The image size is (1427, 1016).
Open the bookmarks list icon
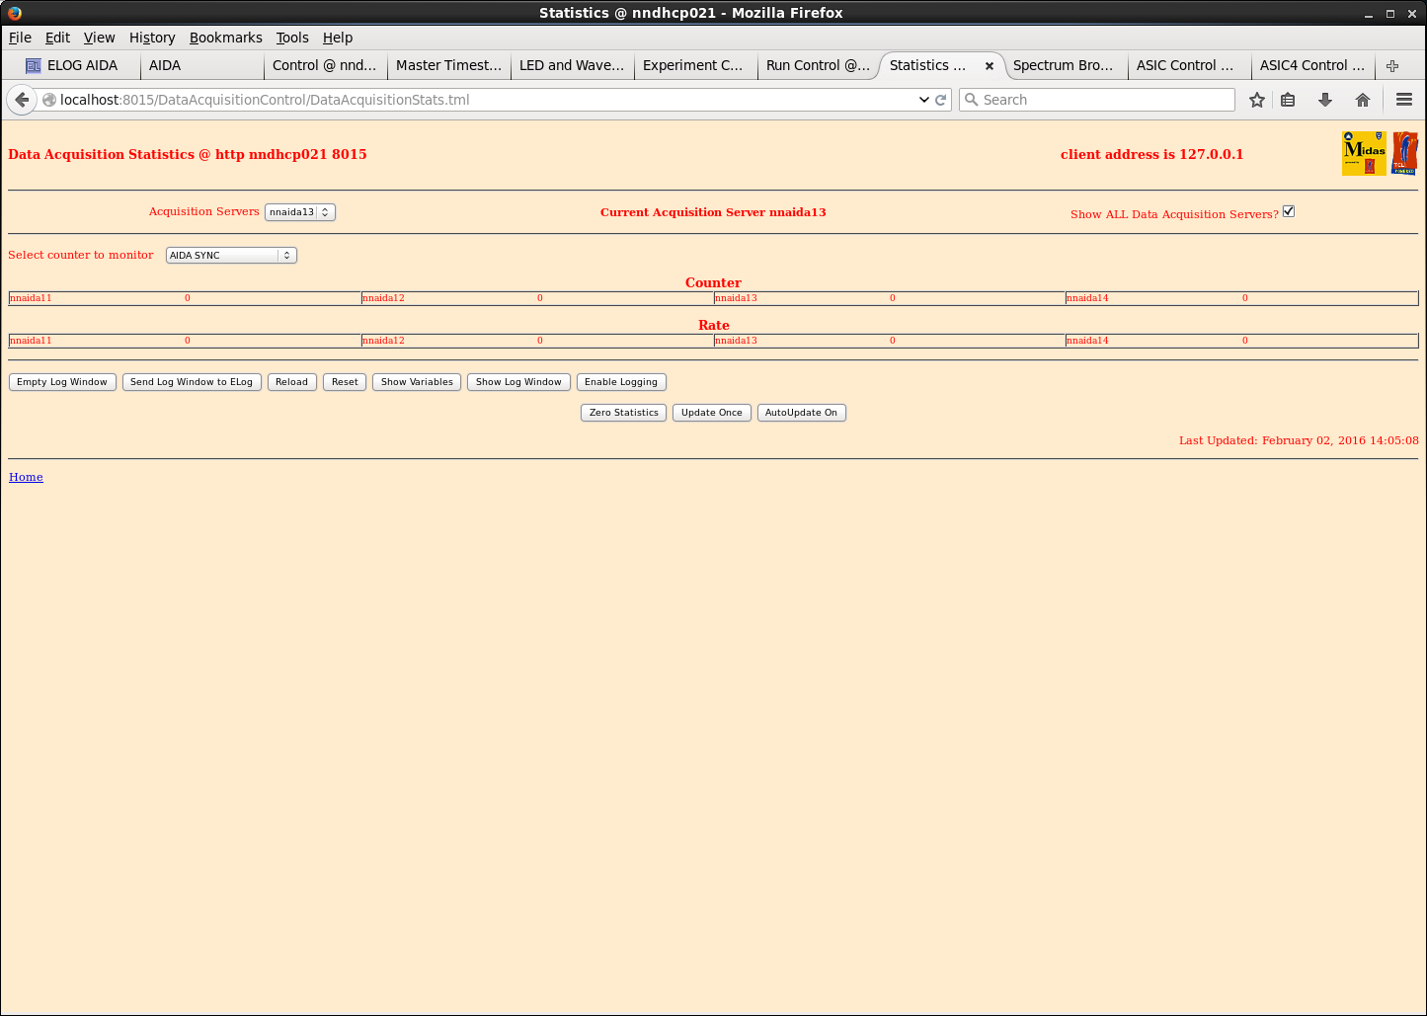click(x=1288, y=100)
